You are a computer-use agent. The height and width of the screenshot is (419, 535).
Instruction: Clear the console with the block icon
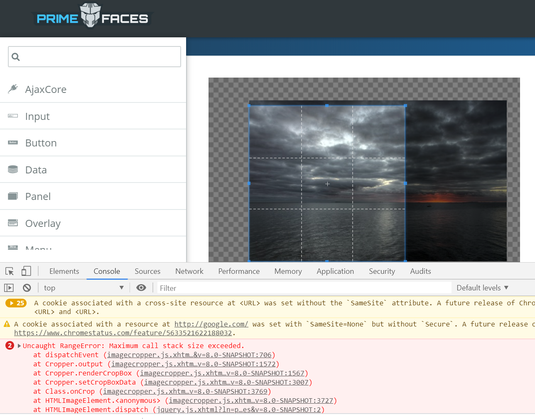[x=27, y=287]
